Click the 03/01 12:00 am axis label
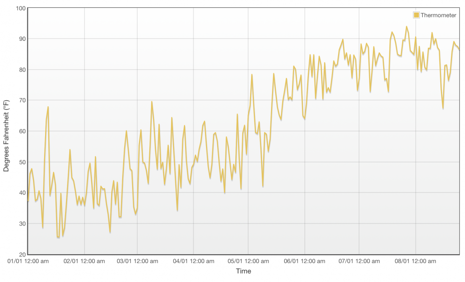 [137, 261]
